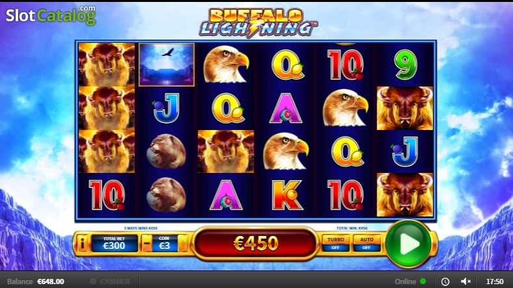The height and width of the screenshot is (288, 513).
Task: Click the Buffalo Lightning game title logo
Action: 257,22
